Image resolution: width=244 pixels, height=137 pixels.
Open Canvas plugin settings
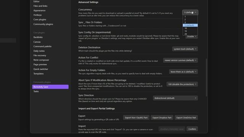[37, 42]
